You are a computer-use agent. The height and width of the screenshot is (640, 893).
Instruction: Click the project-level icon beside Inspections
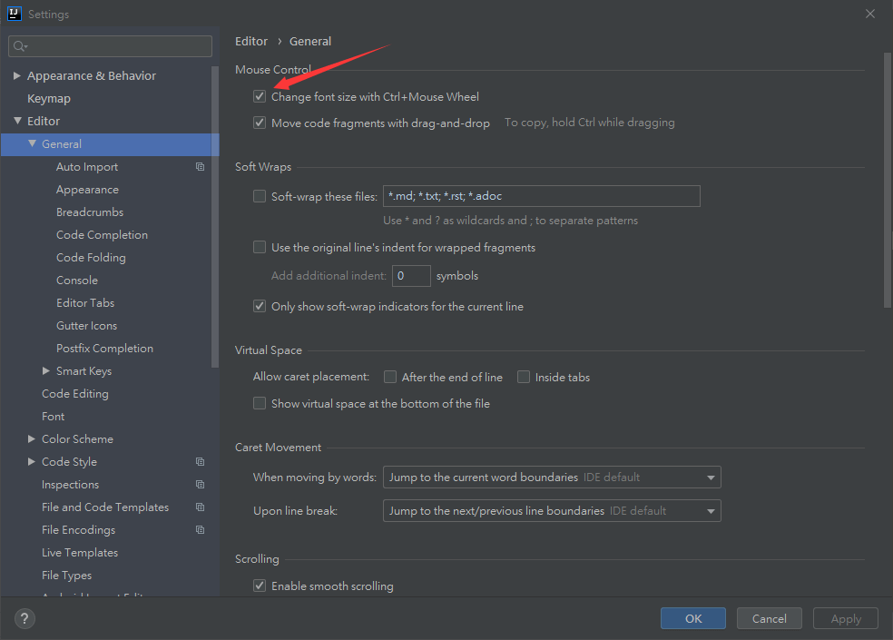200,485
